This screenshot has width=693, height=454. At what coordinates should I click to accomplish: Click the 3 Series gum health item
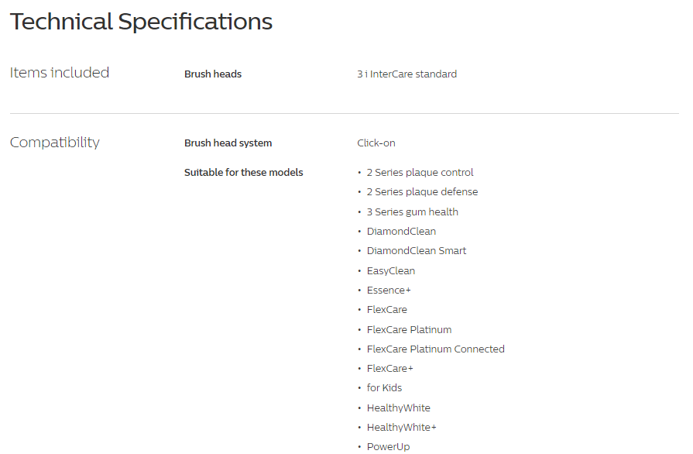[413, 212]
